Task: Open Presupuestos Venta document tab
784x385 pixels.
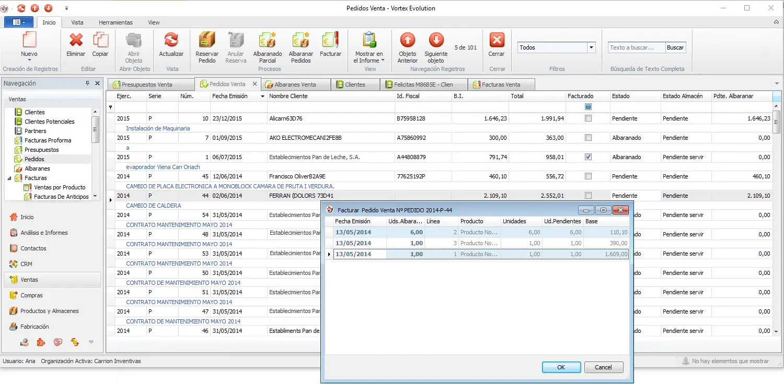Action: pyautogui.click(x=151, y=85)
